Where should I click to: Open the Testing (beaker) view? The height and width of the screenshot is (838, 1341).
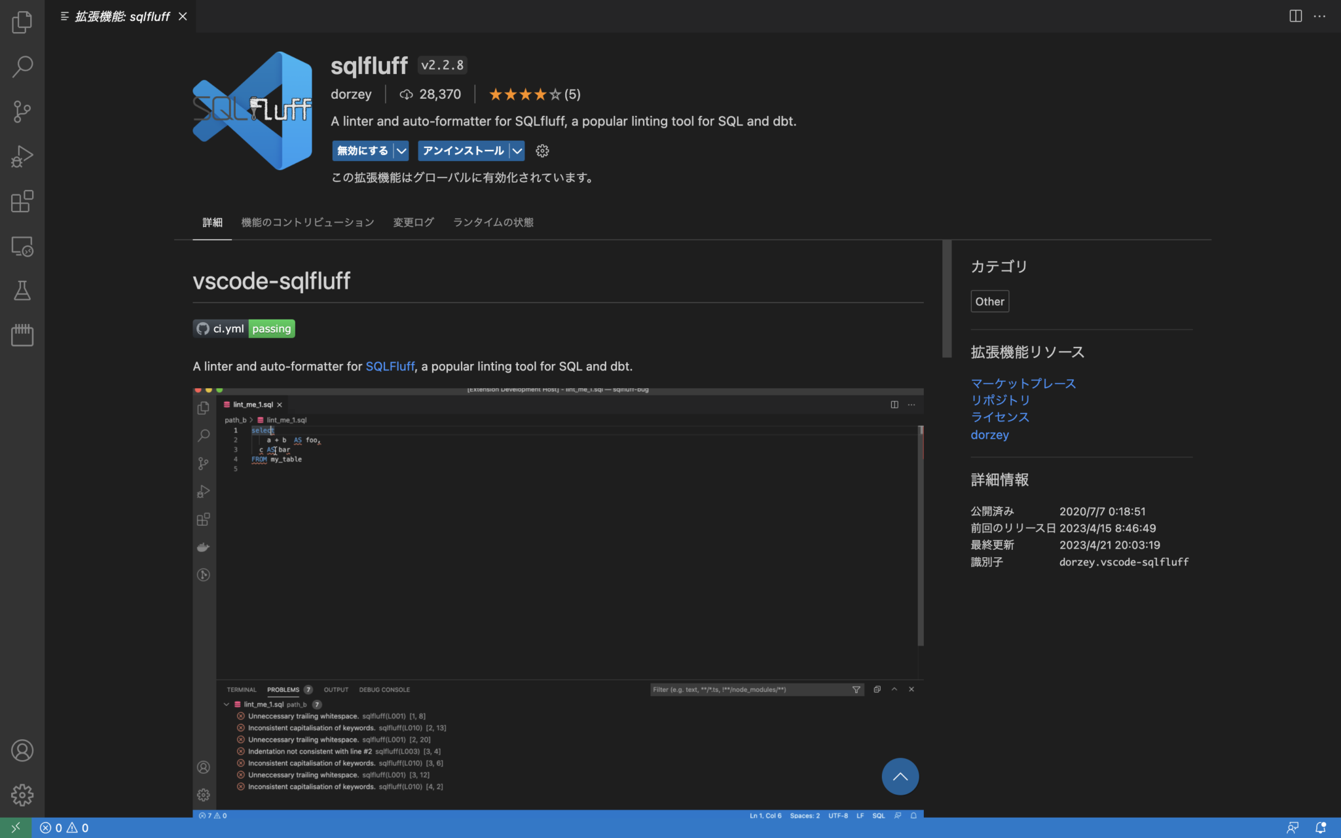click(x=22, y=291)
